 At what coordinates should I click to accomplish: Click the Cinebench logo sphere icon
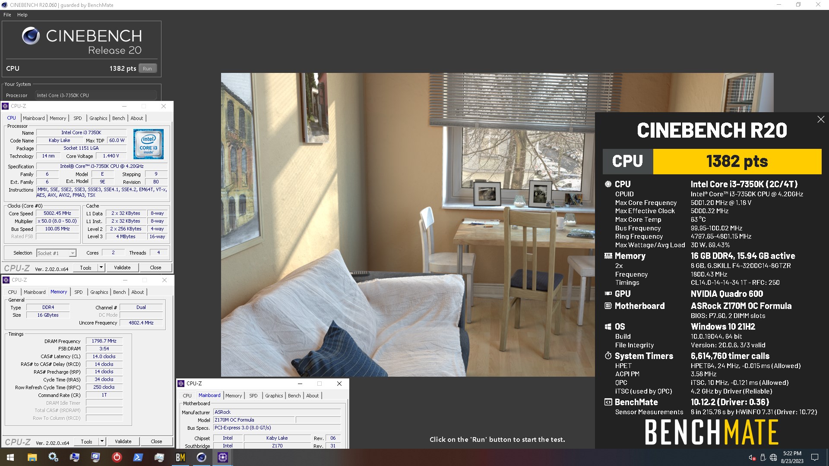(x=31, y=36)
